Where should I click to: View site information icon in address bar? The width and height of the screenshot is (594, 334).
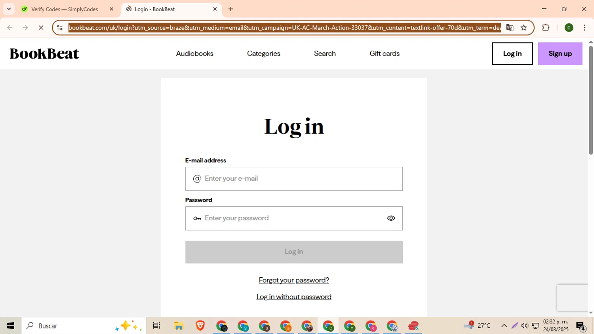[x=60, y=28]
